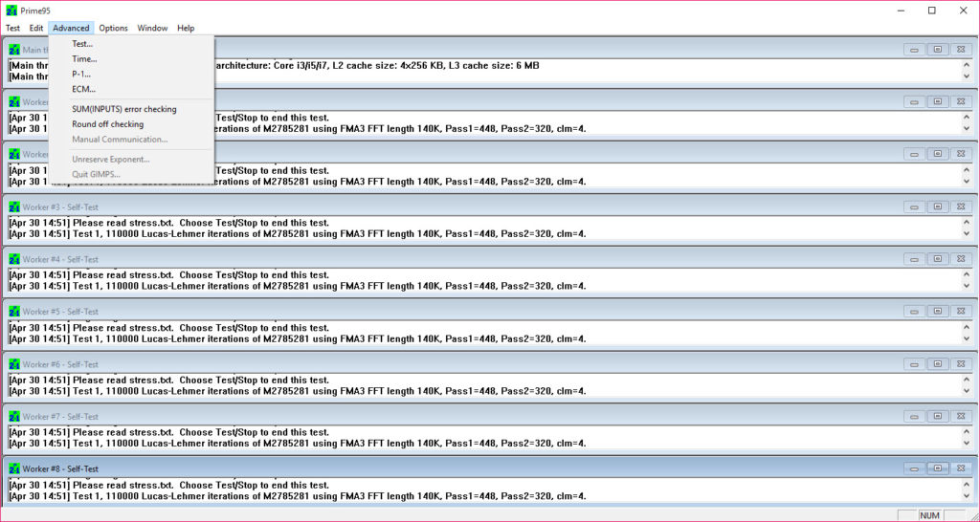Click the Worker #6 window icon
The height and width of the screenshot is (522, 980).
click(14, 364)
